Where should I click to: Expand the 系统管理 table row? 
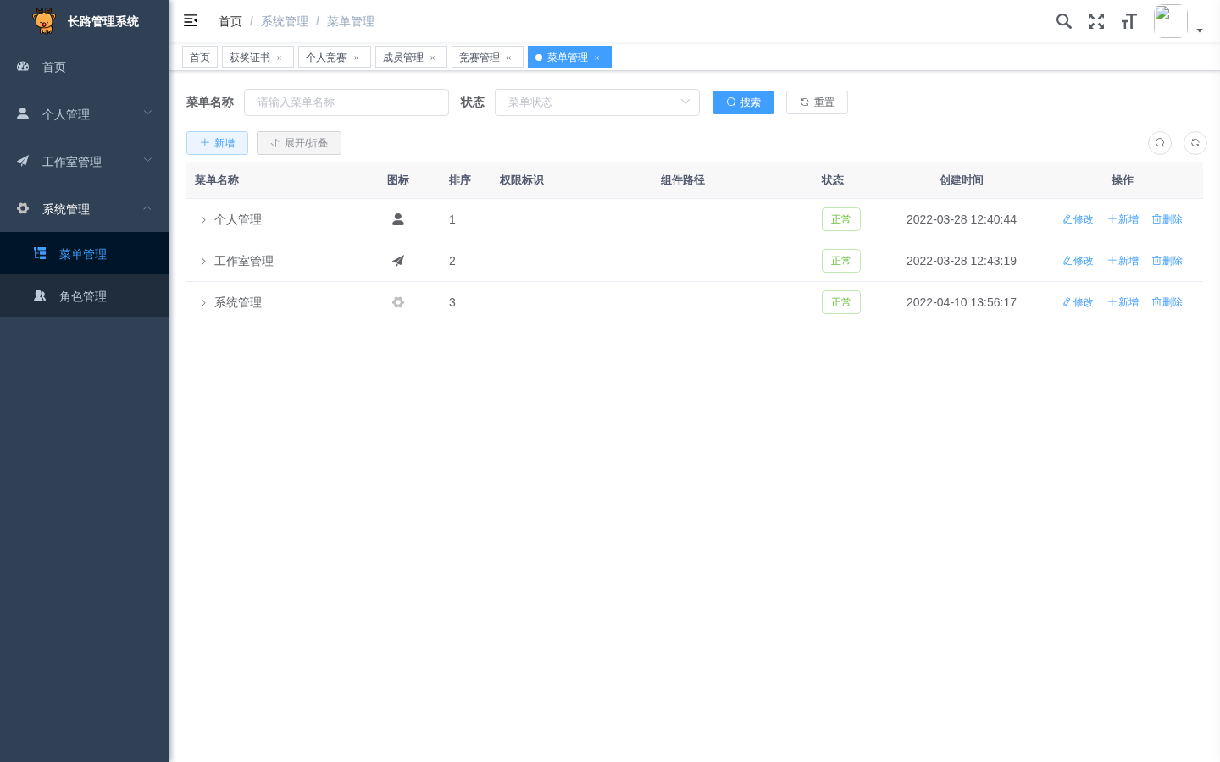203,302
